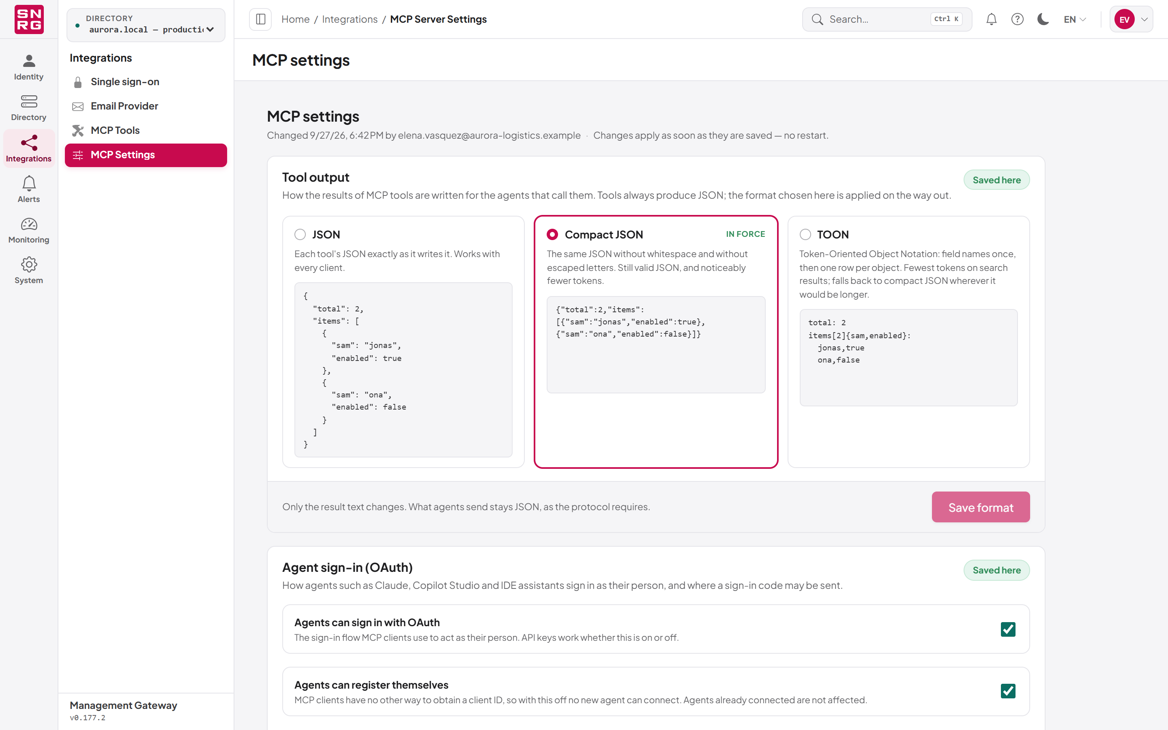Viewport: 1168px width, 730px height.
Task: Open the directory selector dropdown
Action: coord(146,25)
